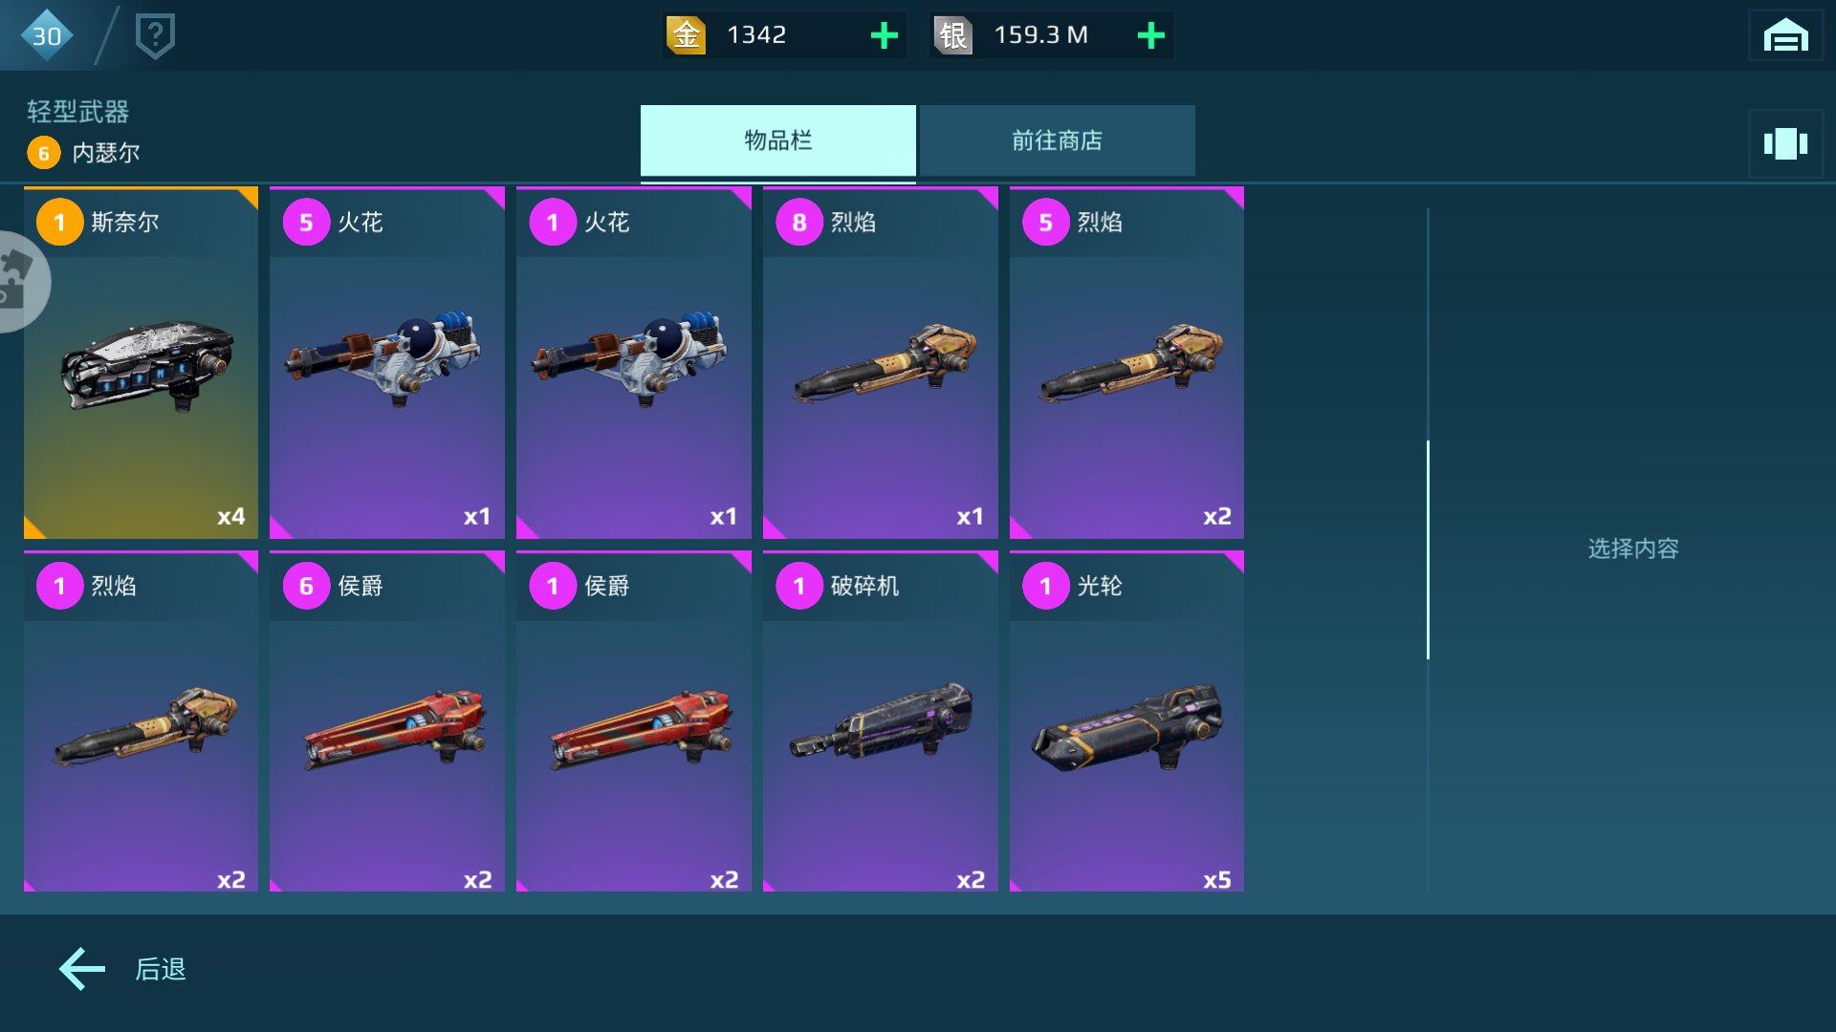Open the help shield question mark icon

tap(155, 36)
